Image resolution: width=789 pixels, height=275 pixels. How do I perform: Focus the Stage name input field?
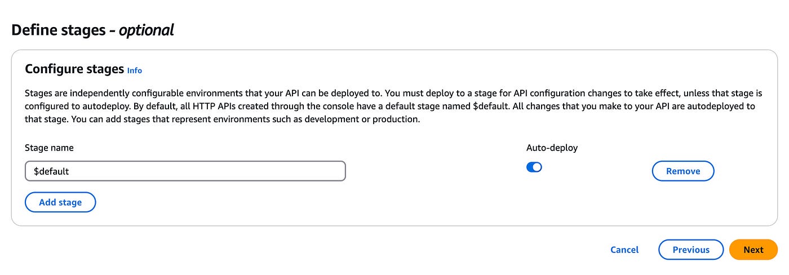(185, 171)
